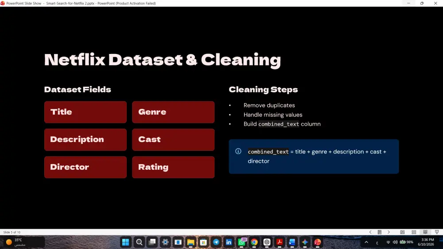The width and height of the screenshot is (443, 249).
Task: Click the Cast field card
Action: (173, 140)
